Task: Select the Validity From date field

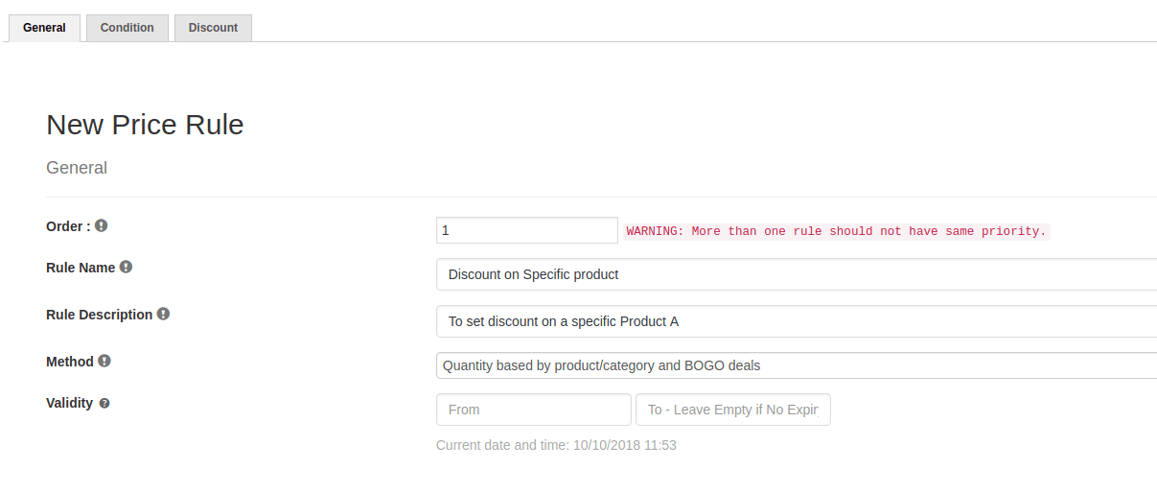Action: [x=533, y=410]
